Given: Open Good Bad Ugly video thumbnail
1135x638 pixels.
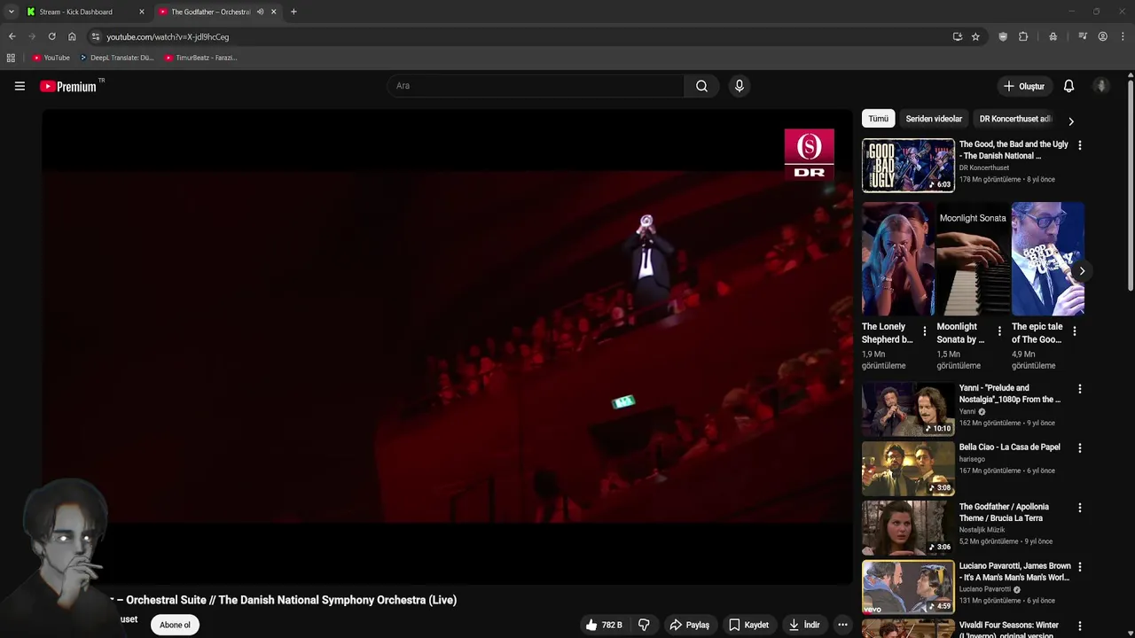Looking at the screenshot, I should [908, 165].
